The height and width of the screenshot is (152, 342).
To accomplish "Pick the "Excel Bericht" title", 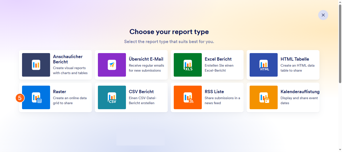I will pos(218,59).
